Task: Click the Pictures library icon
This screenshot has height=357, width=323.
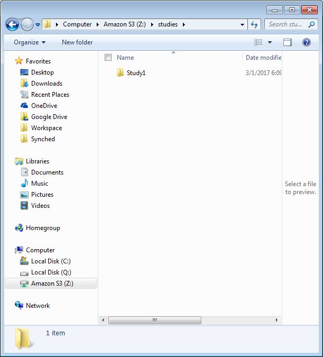Action: click(x=24, y=195)
